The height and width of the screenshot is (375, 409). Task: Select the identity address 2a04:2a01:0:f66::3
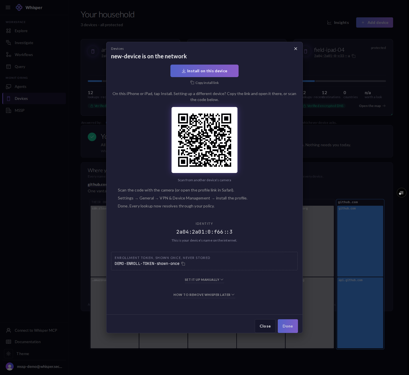[x=204, y=232]
